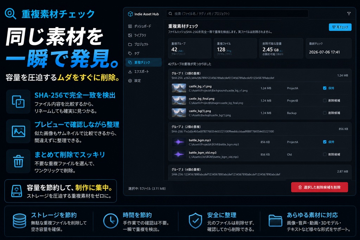Click the 42グループの重複が見つかりました text
The image size is (360, 240).
coord(189,64)
